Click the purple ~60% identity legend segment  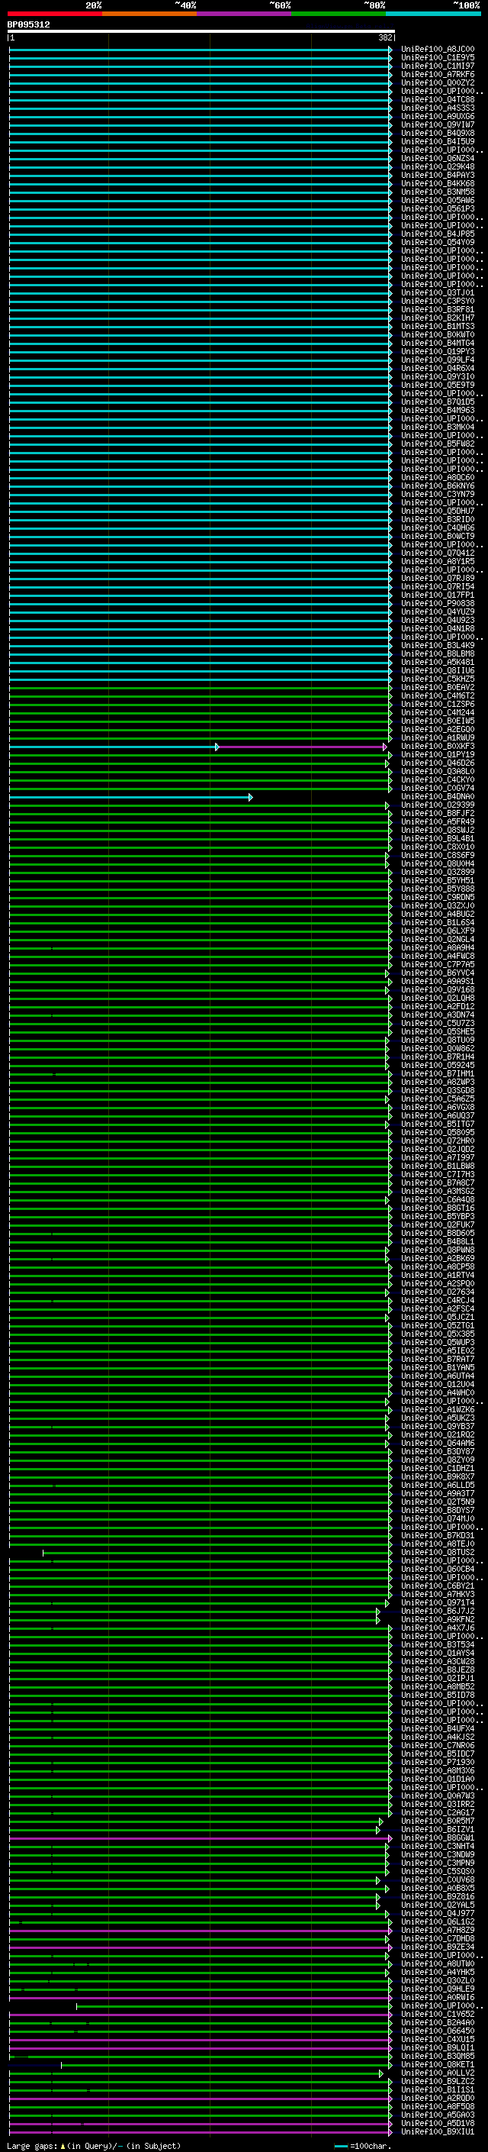coord(245,14)
